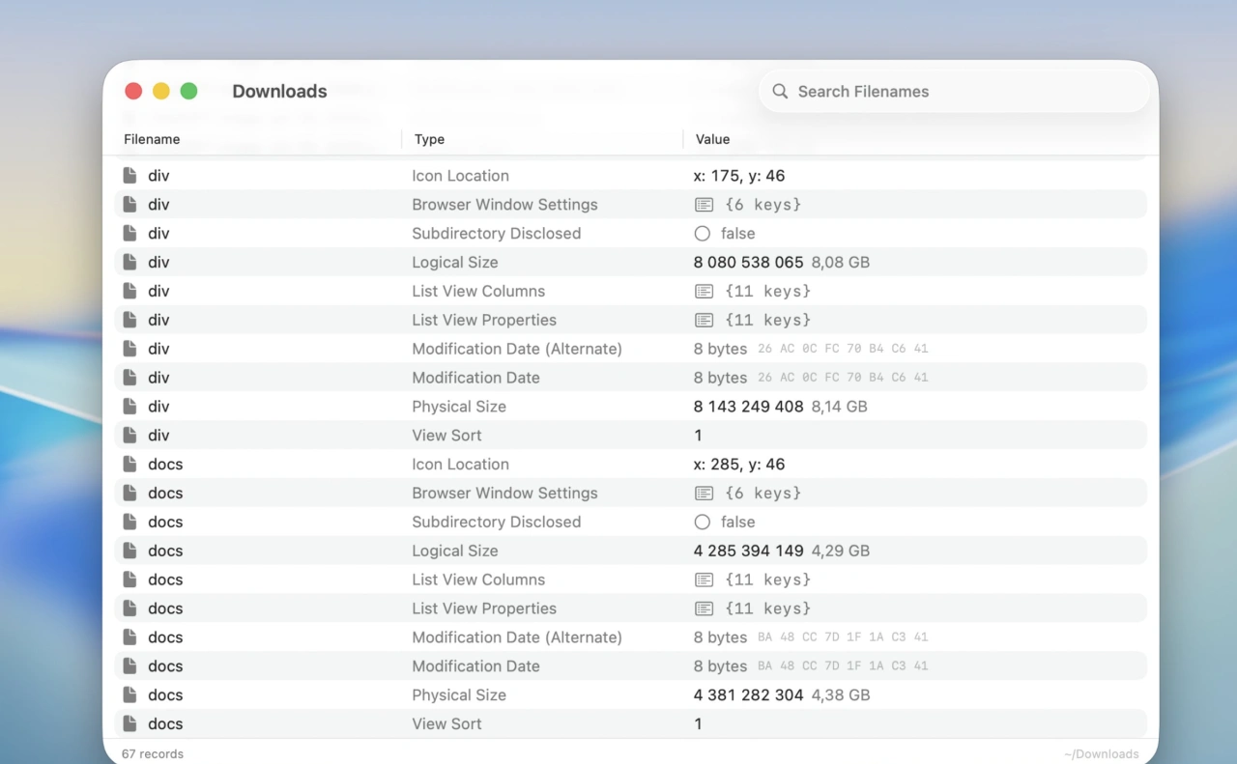Open the ~/Downloads path link in the status bar

pos(1101,753)
